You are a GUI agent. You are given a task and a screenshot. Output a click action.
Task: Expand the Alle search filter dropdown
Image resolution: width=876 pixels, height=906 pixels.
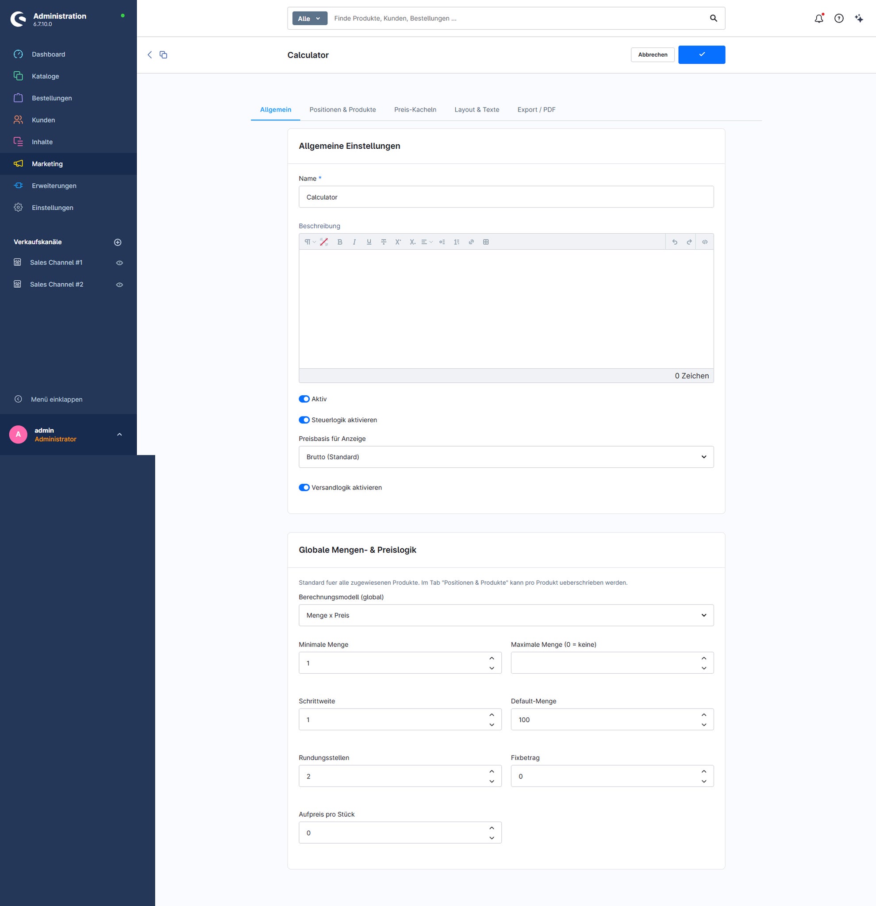click(310, 19)
